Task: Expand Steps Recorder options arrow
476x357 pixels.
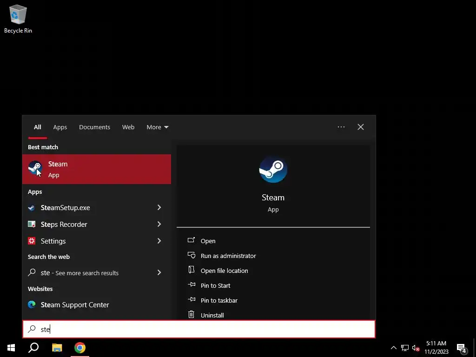Action: coord(159,224)
